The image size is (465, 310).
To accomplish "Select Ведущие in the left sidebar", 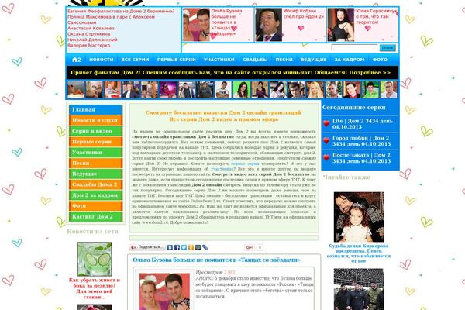I will pos(96,174).
